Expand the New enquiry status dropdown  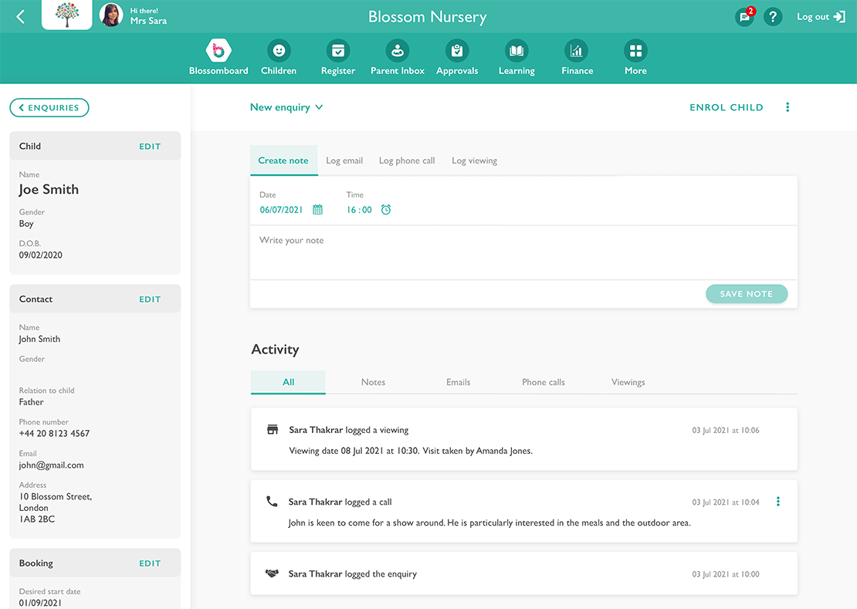point(286,107)
